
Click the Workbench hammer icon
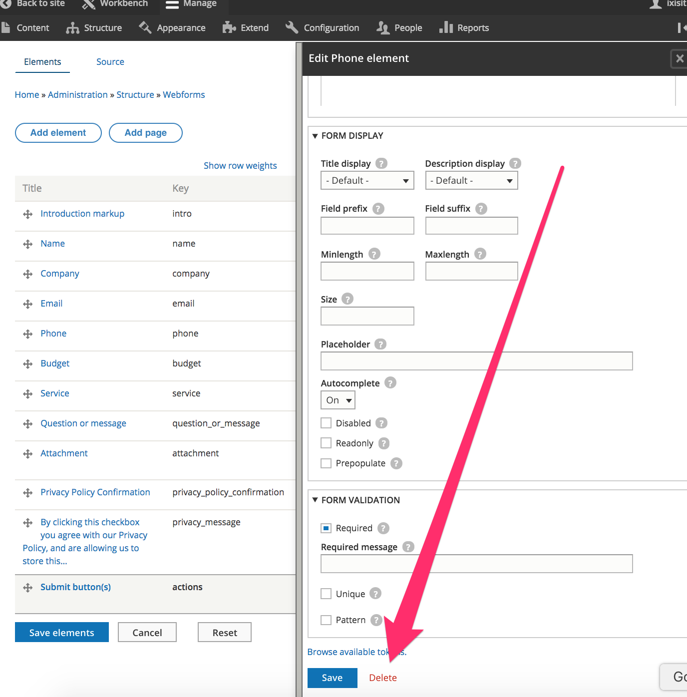(87, 3)
